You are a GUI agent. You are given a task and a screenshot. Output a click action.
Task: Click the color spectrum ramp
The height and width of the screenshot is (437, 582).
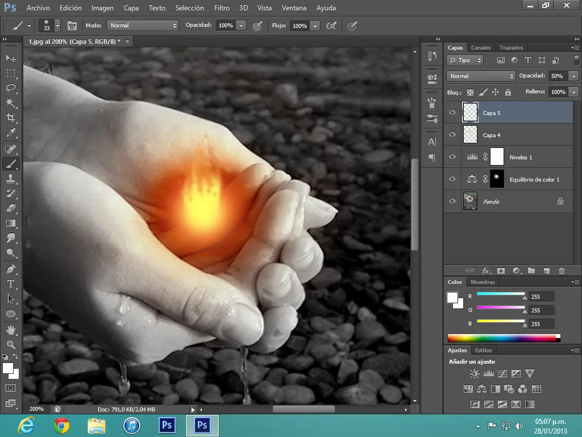click(x=504, y=338)
